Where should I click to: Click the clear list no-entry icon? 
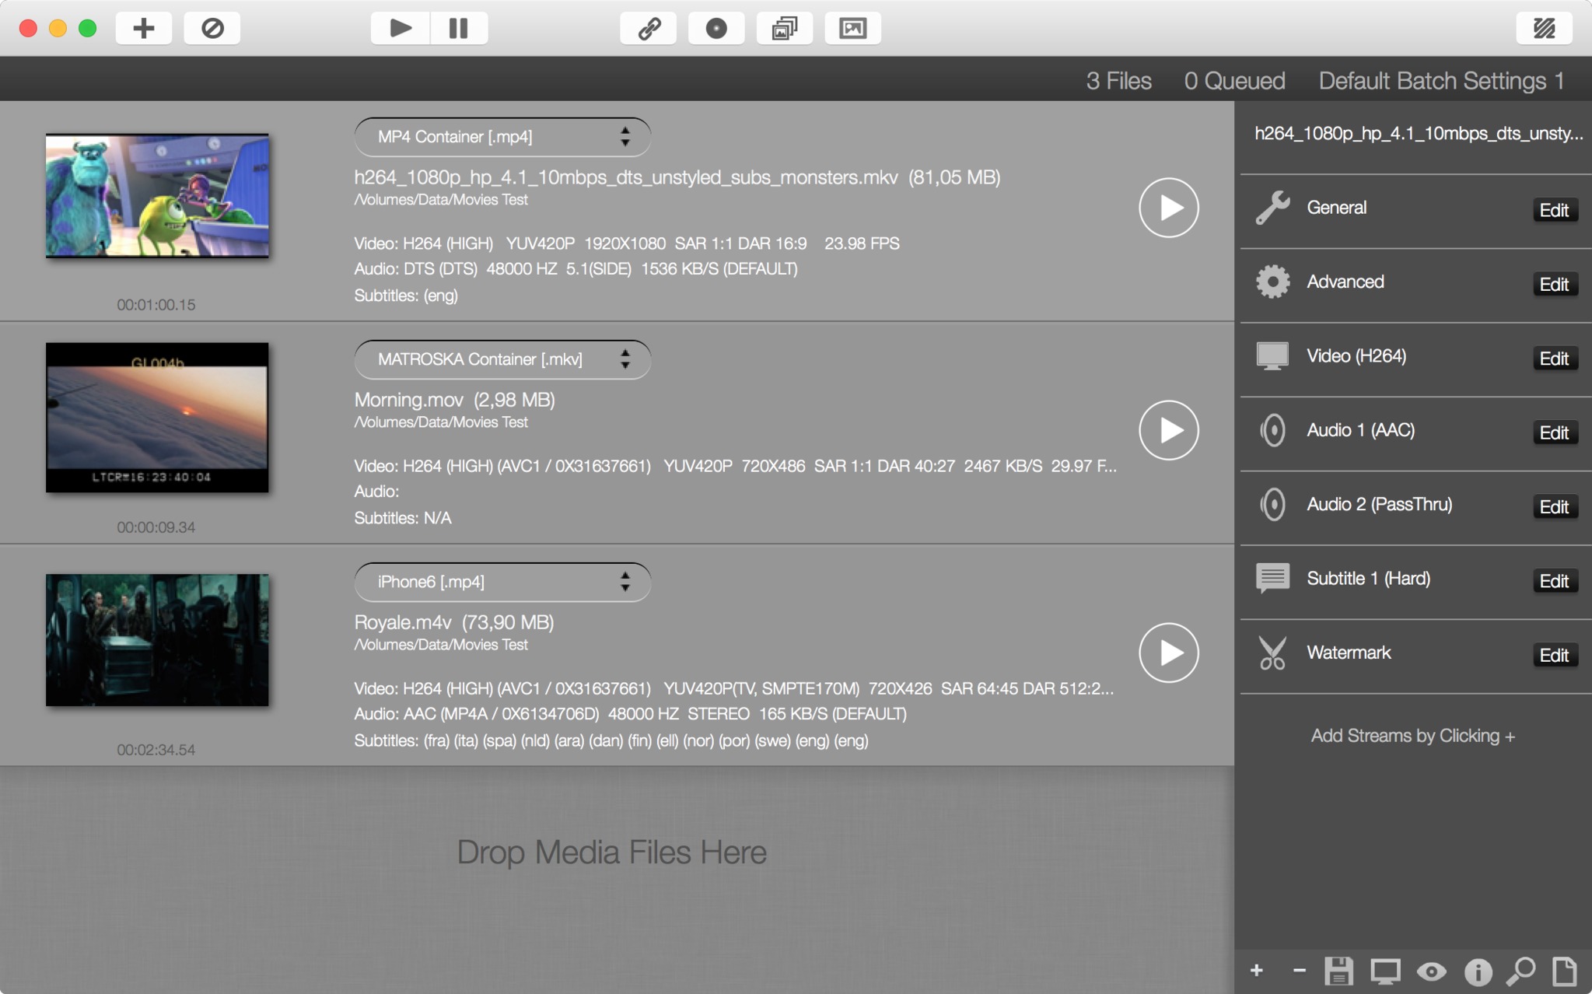(x=212, y=29)
